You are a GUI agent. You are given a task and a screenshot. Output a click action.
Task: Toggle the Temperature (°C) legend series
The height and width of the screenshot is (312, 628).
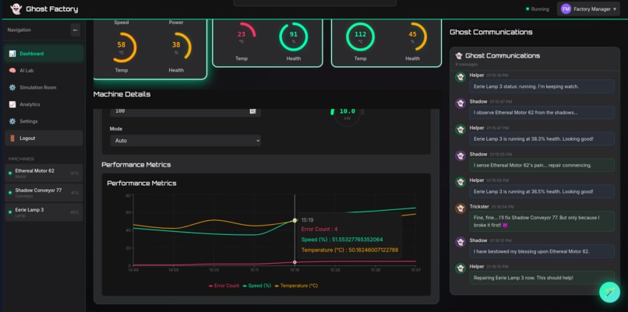296,286
